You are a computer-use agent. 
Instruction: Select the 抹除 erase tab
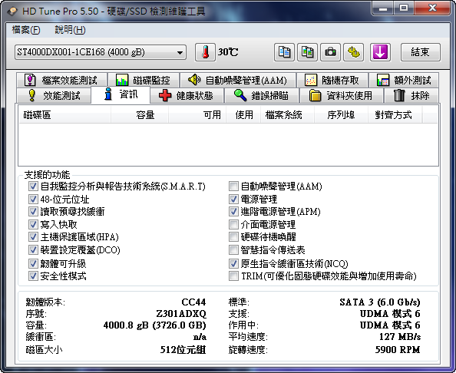[411, 95]
